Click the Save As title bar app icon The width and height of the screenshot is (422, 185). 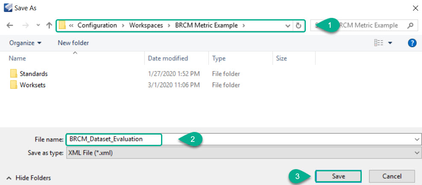pyautogui.click(x=7, y=8)
